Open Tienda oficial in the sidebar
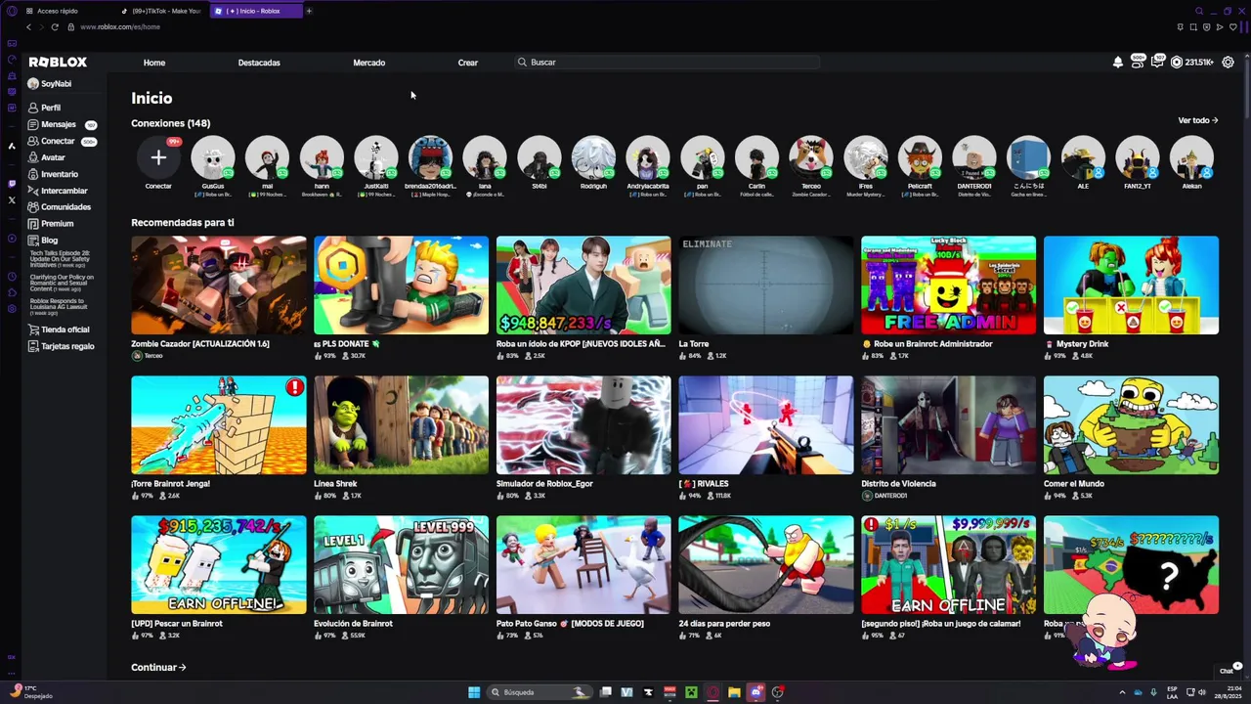This screenshot has height=704, width=1251. click(x=58, y=330)
